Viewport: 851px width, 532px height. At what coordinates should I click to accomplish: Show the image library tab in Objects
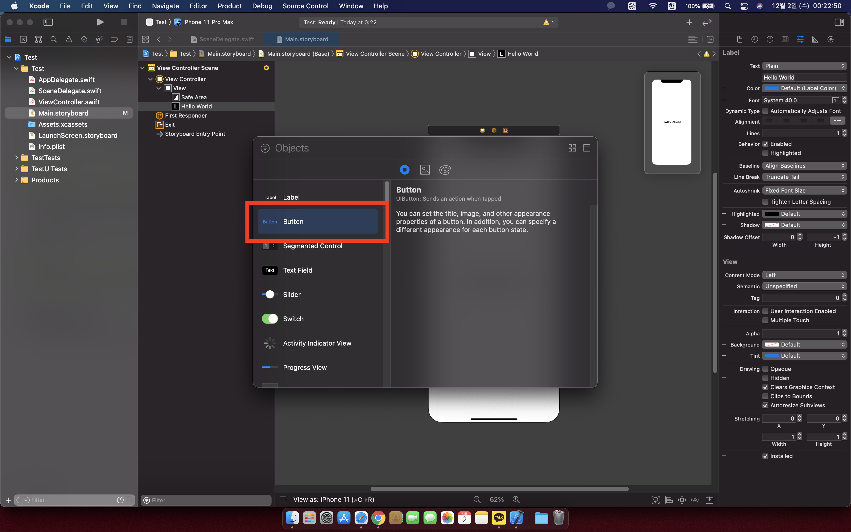click(425, 170)
